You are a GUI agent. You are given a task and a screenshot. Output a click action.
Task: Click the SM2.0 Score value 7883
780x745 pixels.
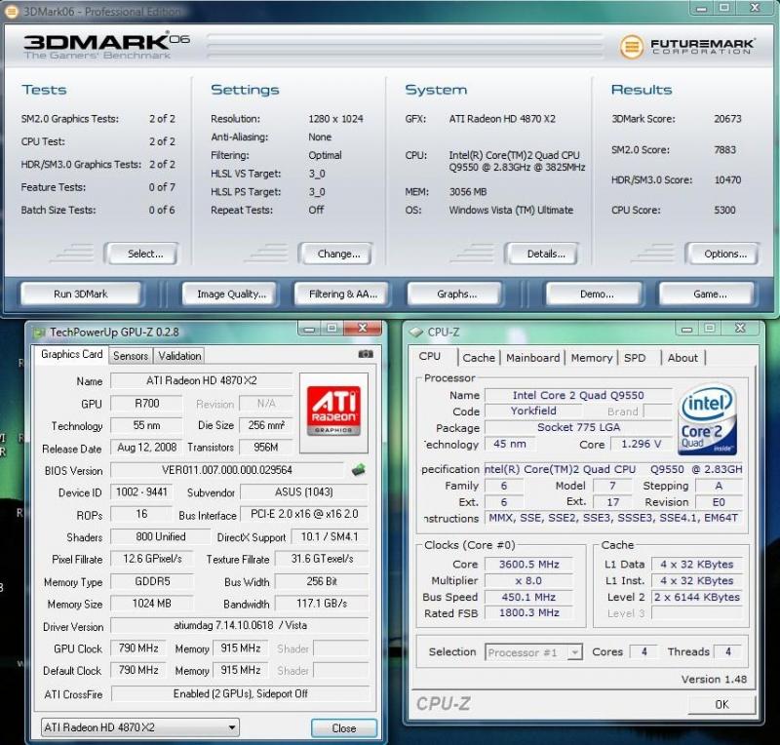pos(724,149)
